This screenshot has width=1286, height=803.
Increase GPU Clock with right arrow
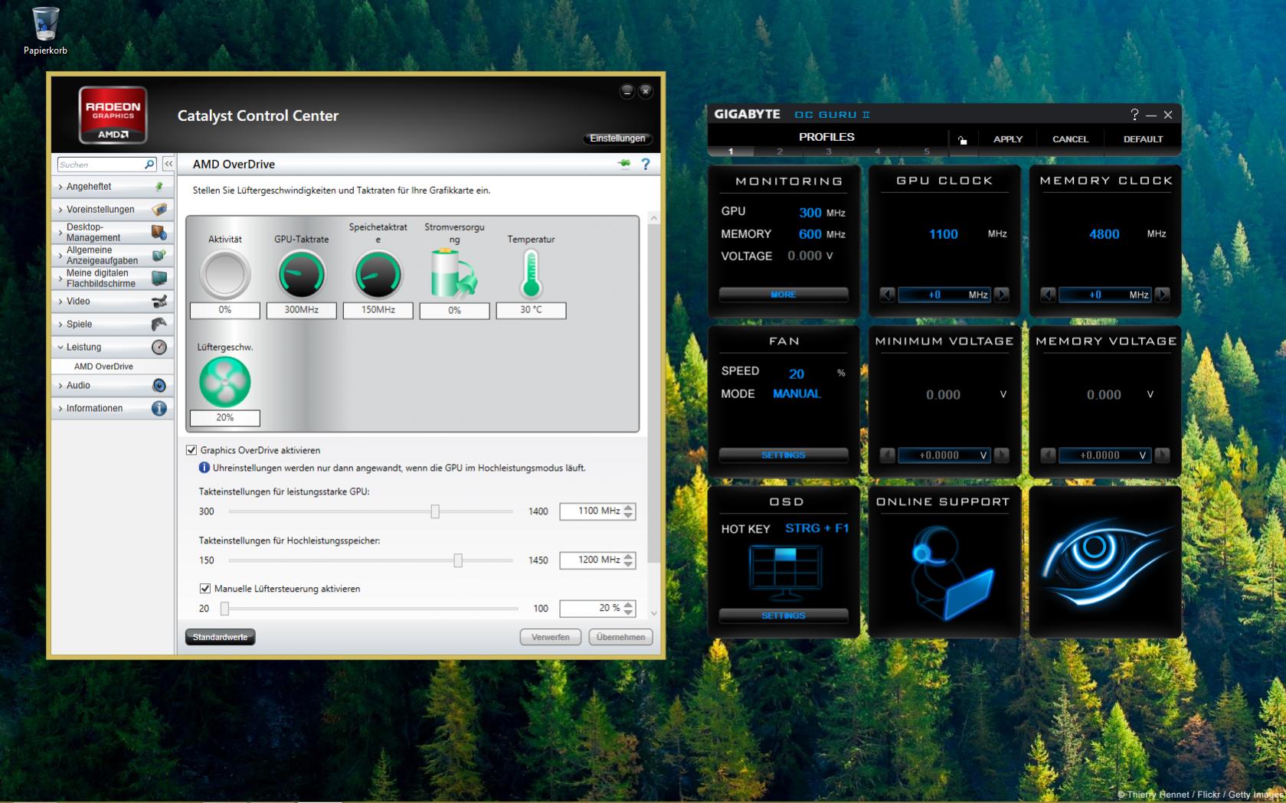[1002, 295]
